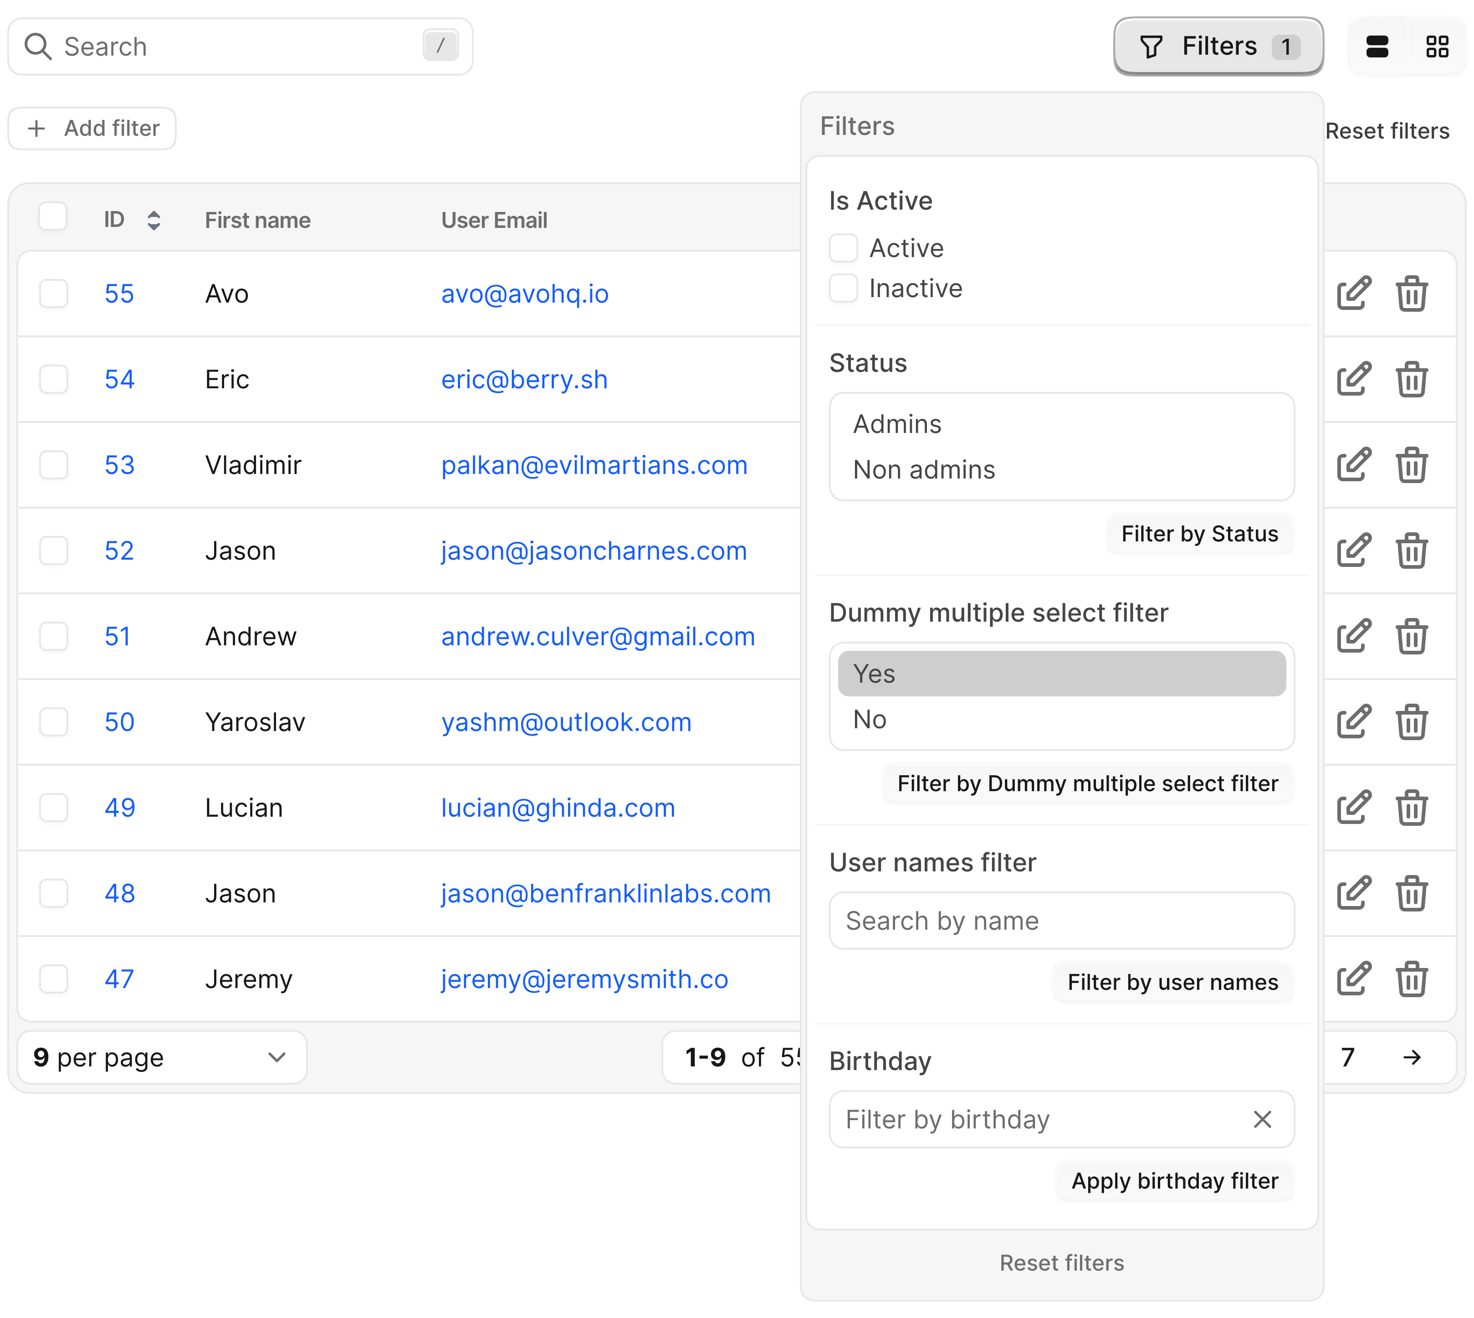Open avo@avohq.io email link

tap(525, 293)
